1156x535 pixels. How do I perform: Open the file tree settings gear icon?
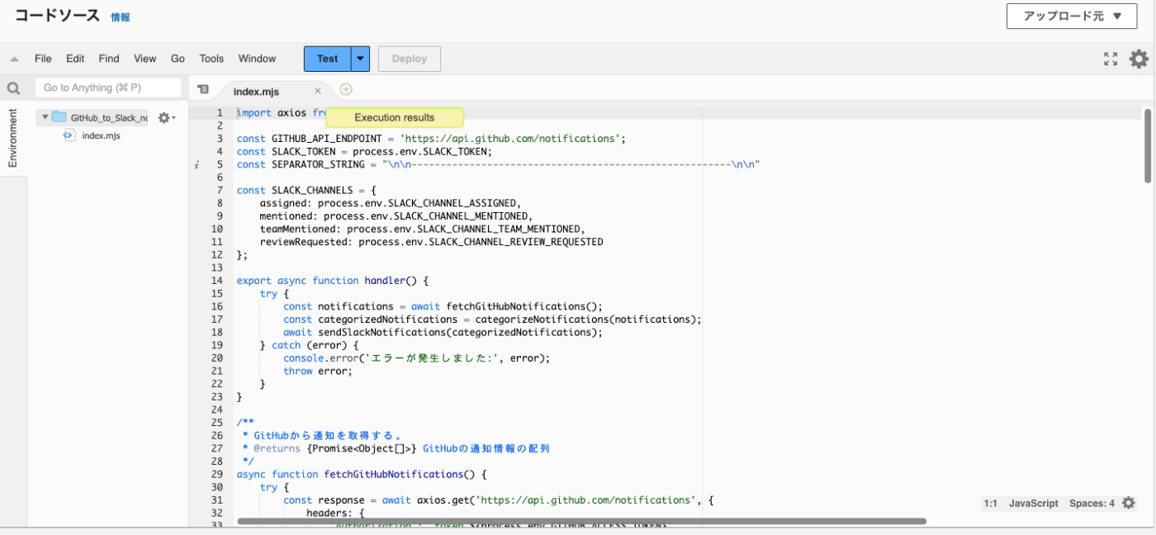coord(163,117)
